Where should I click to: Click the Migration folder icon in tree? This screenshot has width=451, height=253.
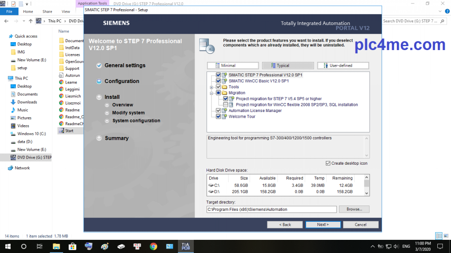tap(224, 93)
